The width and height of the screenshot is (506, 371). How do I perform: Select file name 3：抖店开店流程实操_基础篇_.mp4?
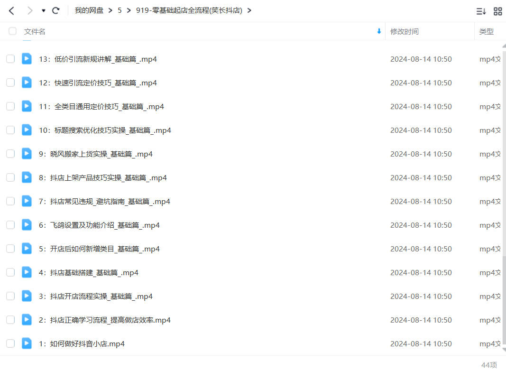pyautogui.click(x=96, y=297)
